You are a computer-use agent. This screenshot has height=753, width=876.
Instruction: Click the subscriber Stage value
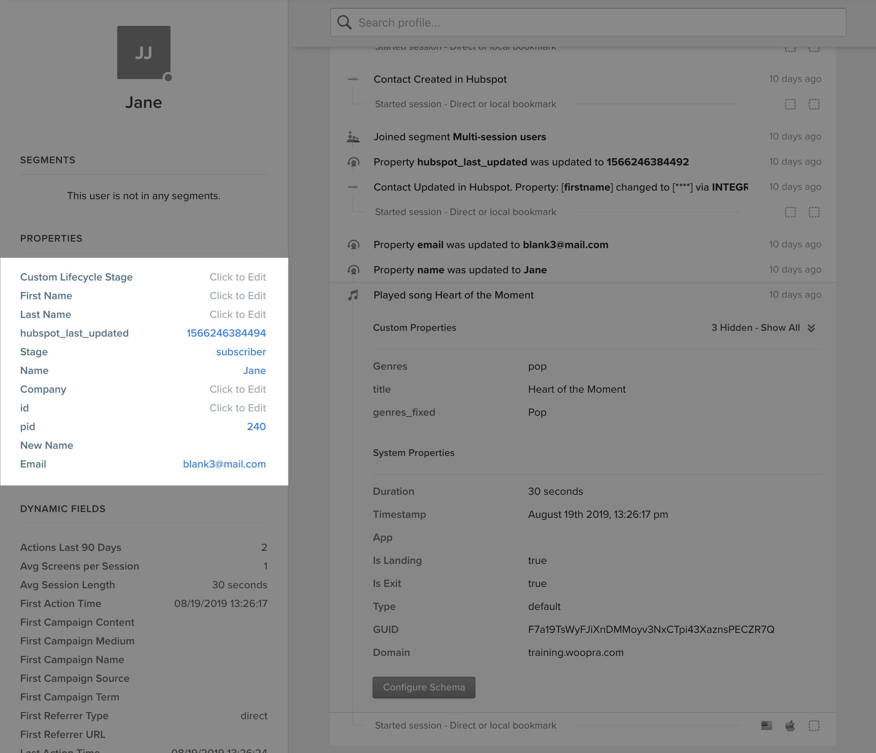pyautogui.click(x=241, y=352)
